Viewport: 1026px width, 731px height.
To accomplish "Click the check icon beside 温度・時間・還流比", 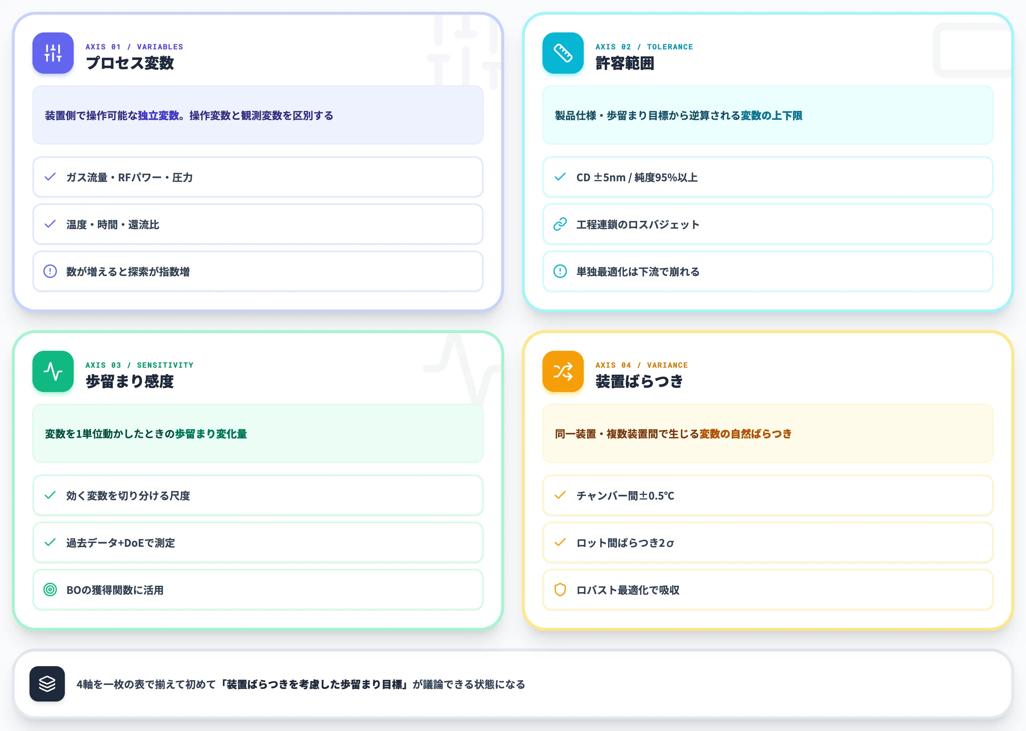I will tap(50, 224).
